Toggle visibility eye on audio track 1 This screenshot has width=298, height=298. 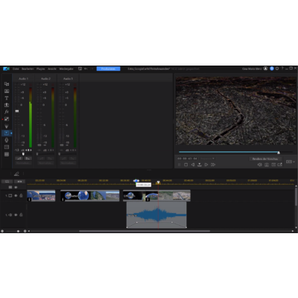coord(16,215)
